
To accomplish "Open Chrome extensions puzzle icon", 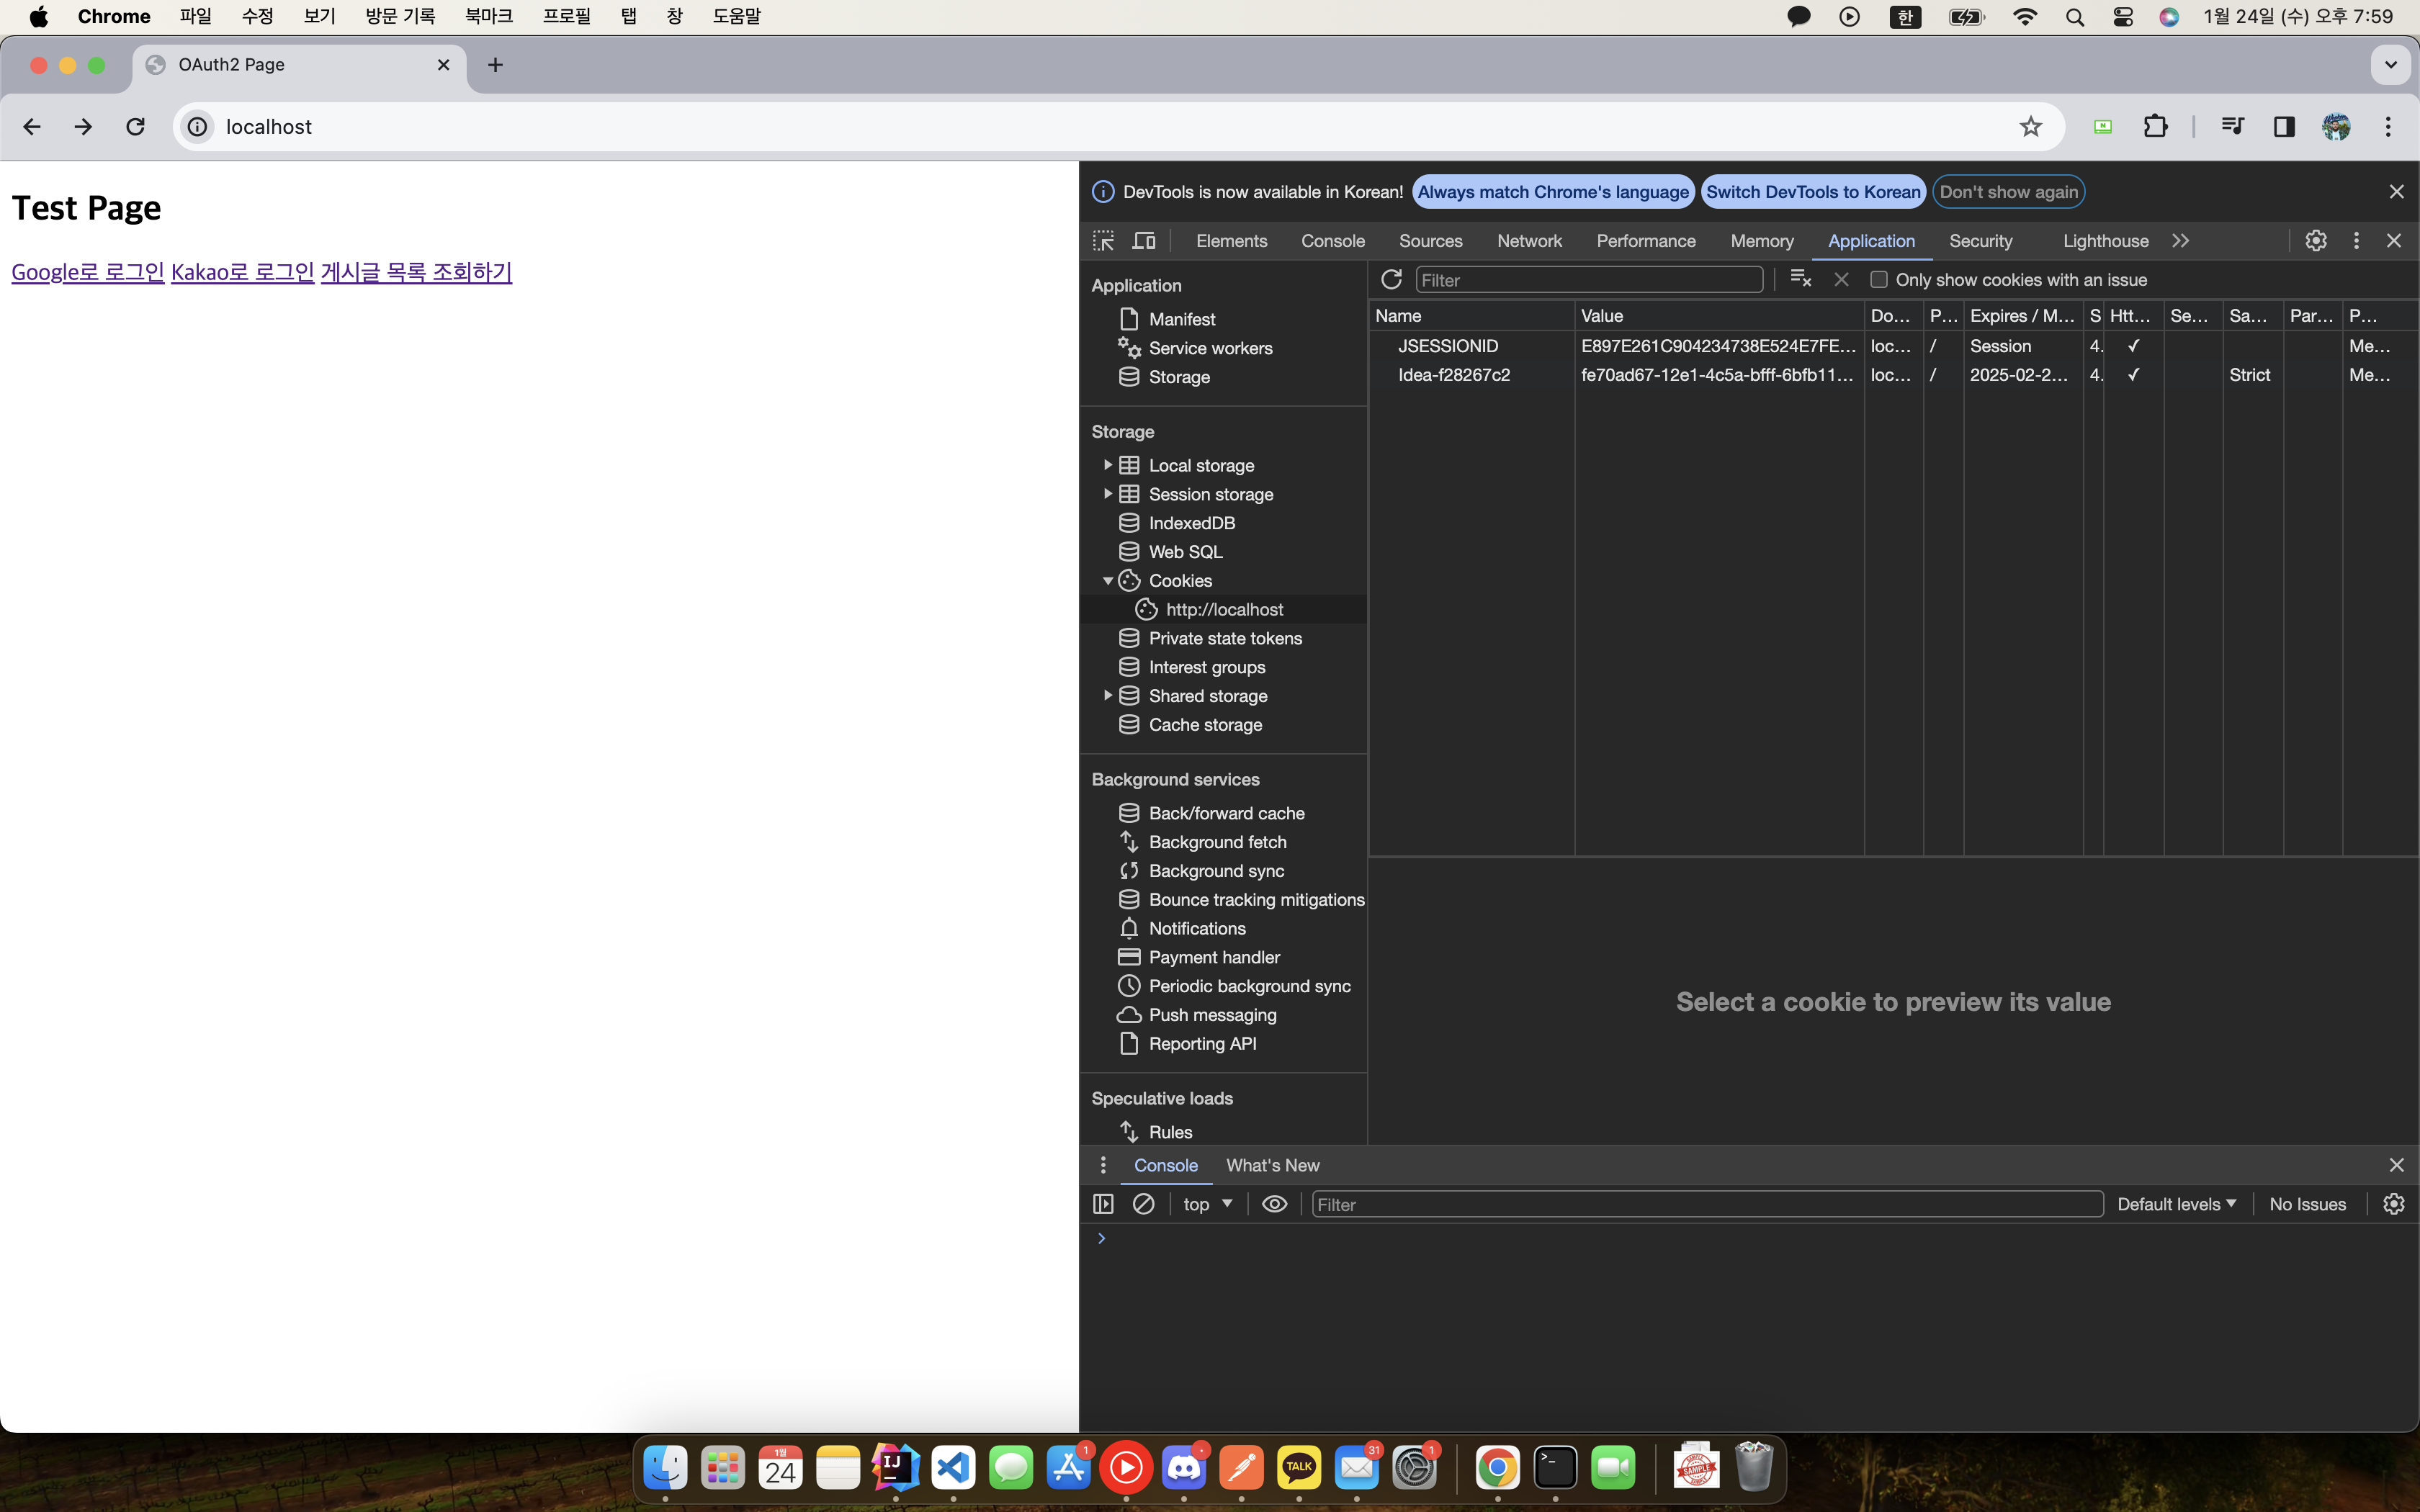I will 2155,127.
